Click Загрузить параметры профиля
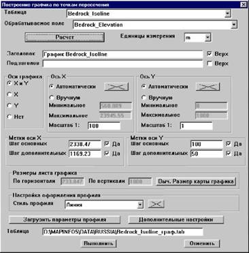The height and width of the screenshot is (253, 249). click(x=65, y=220)
